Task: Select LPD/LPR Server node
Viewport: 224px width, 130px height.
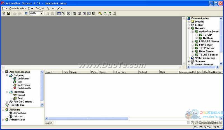Action: click(x=209, y=42)
